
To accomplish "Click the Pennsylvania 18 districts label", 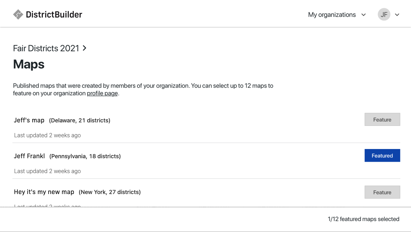I will (85, 156).
